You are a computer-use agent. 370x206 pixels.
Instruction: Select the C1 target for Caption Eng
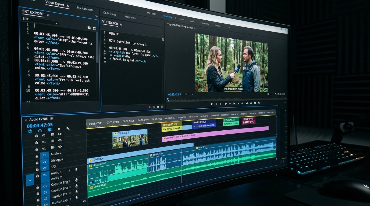(45, 186)
